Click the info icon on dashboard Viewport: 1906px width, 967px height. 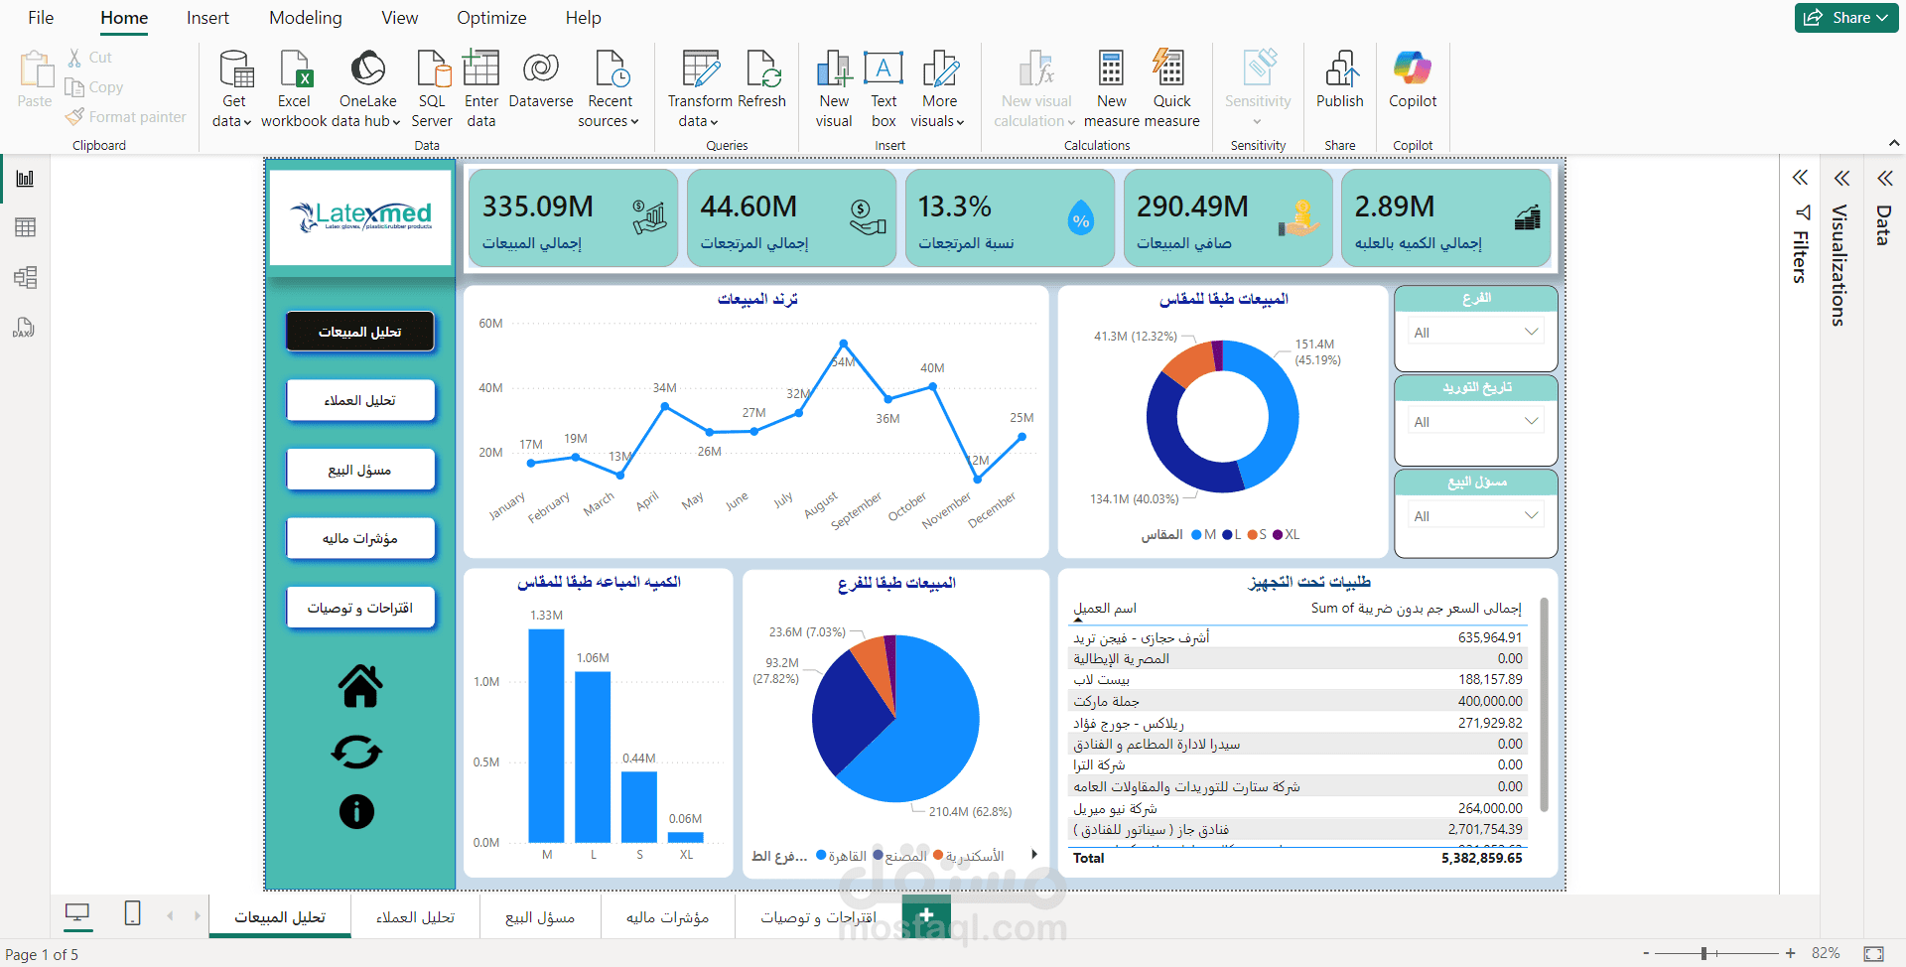(x=356, y=811)
